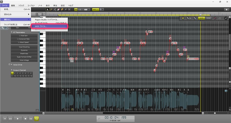Open the 1/8 quantize dropdown
Image resolution: width=231 pixels, height=123 pixels.
[x=84, y=10]
